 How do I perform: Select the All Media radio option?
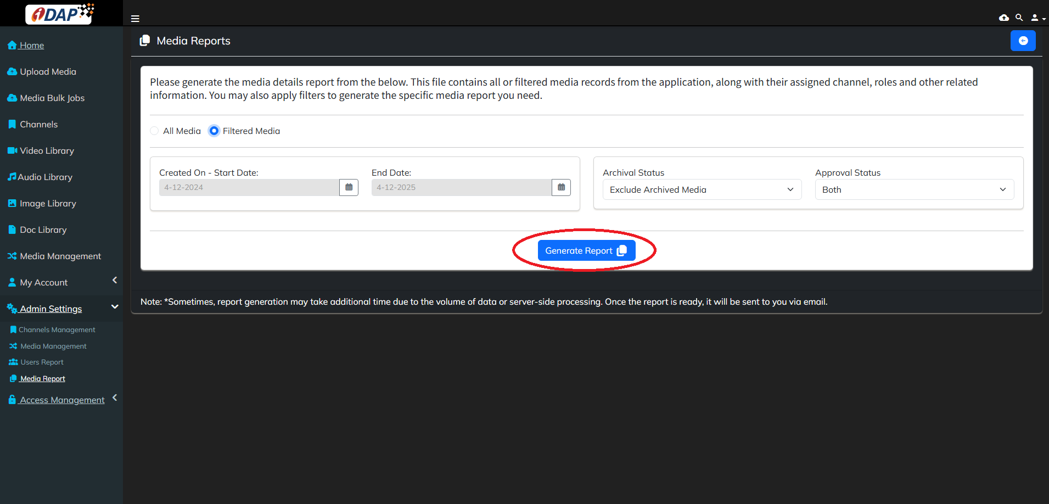[155, 131]
